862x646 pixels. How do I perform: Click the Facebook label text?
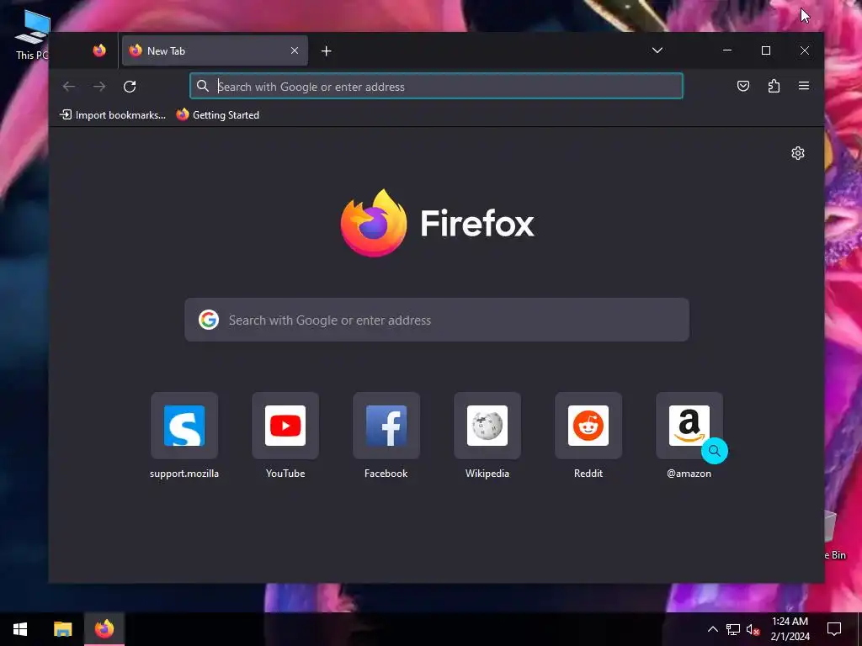(x=386, y=474)
